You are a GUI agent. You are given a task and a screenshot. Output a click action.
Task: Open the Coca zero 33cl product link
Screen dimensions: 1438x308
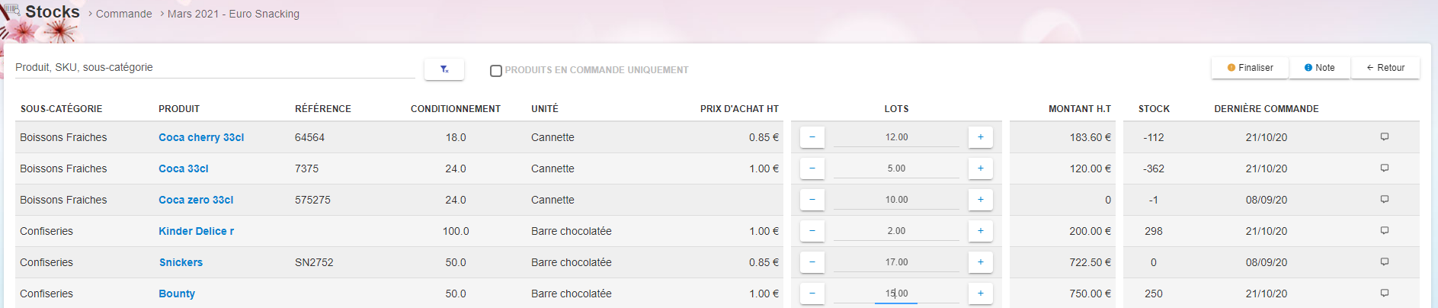(x=196, y=200)
